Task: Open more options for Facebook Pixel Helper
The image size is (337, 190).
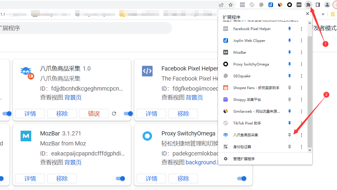Action: 301,29
